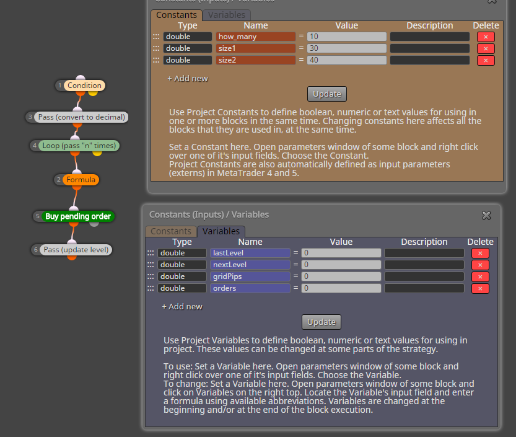
Task: Grab the drag handle of nextLevel row
Action: click(x=151, y=265)
